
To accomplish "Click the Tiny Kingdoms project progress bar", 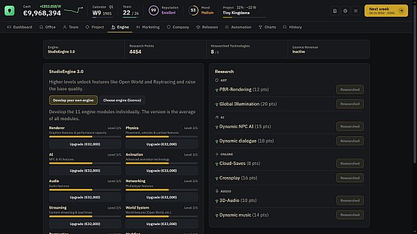I will 244,17.
